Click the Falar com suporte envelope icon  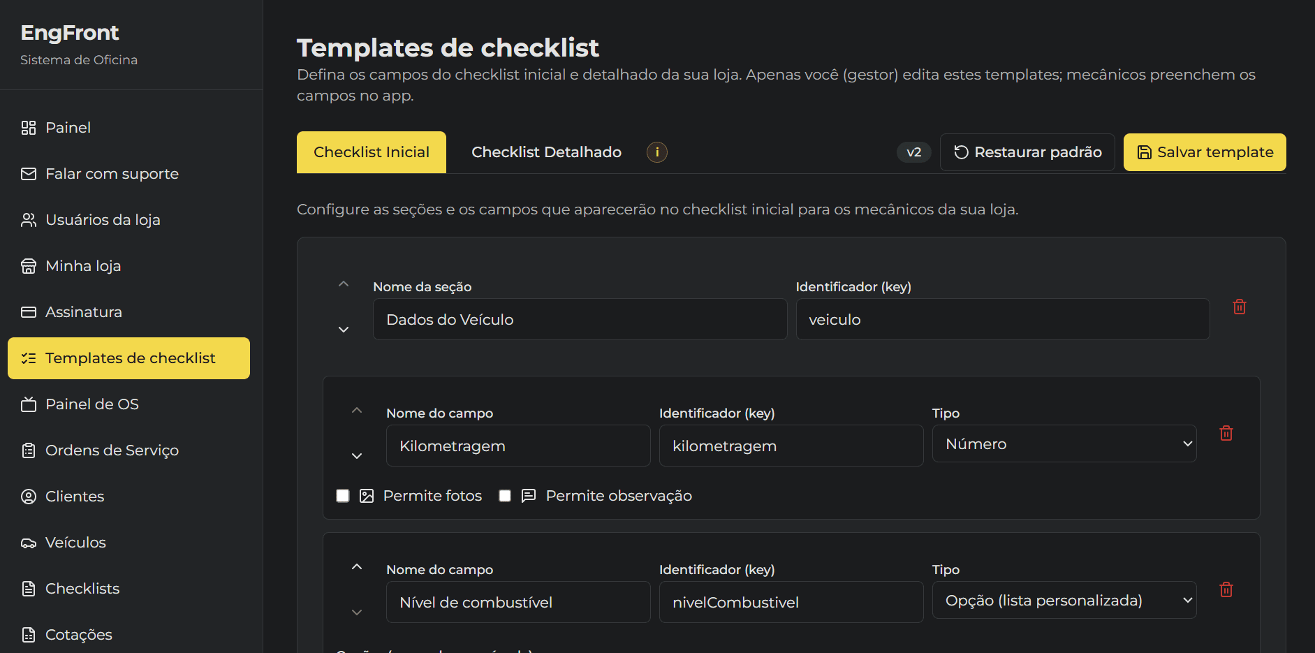29,173
